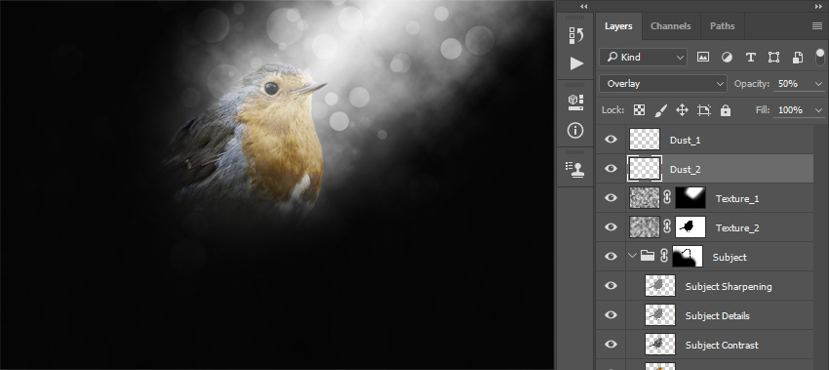This screenshot has height=370, width=829.
Task: Select the Subject group mask thumbnail
Action: (x=688, y=256)
